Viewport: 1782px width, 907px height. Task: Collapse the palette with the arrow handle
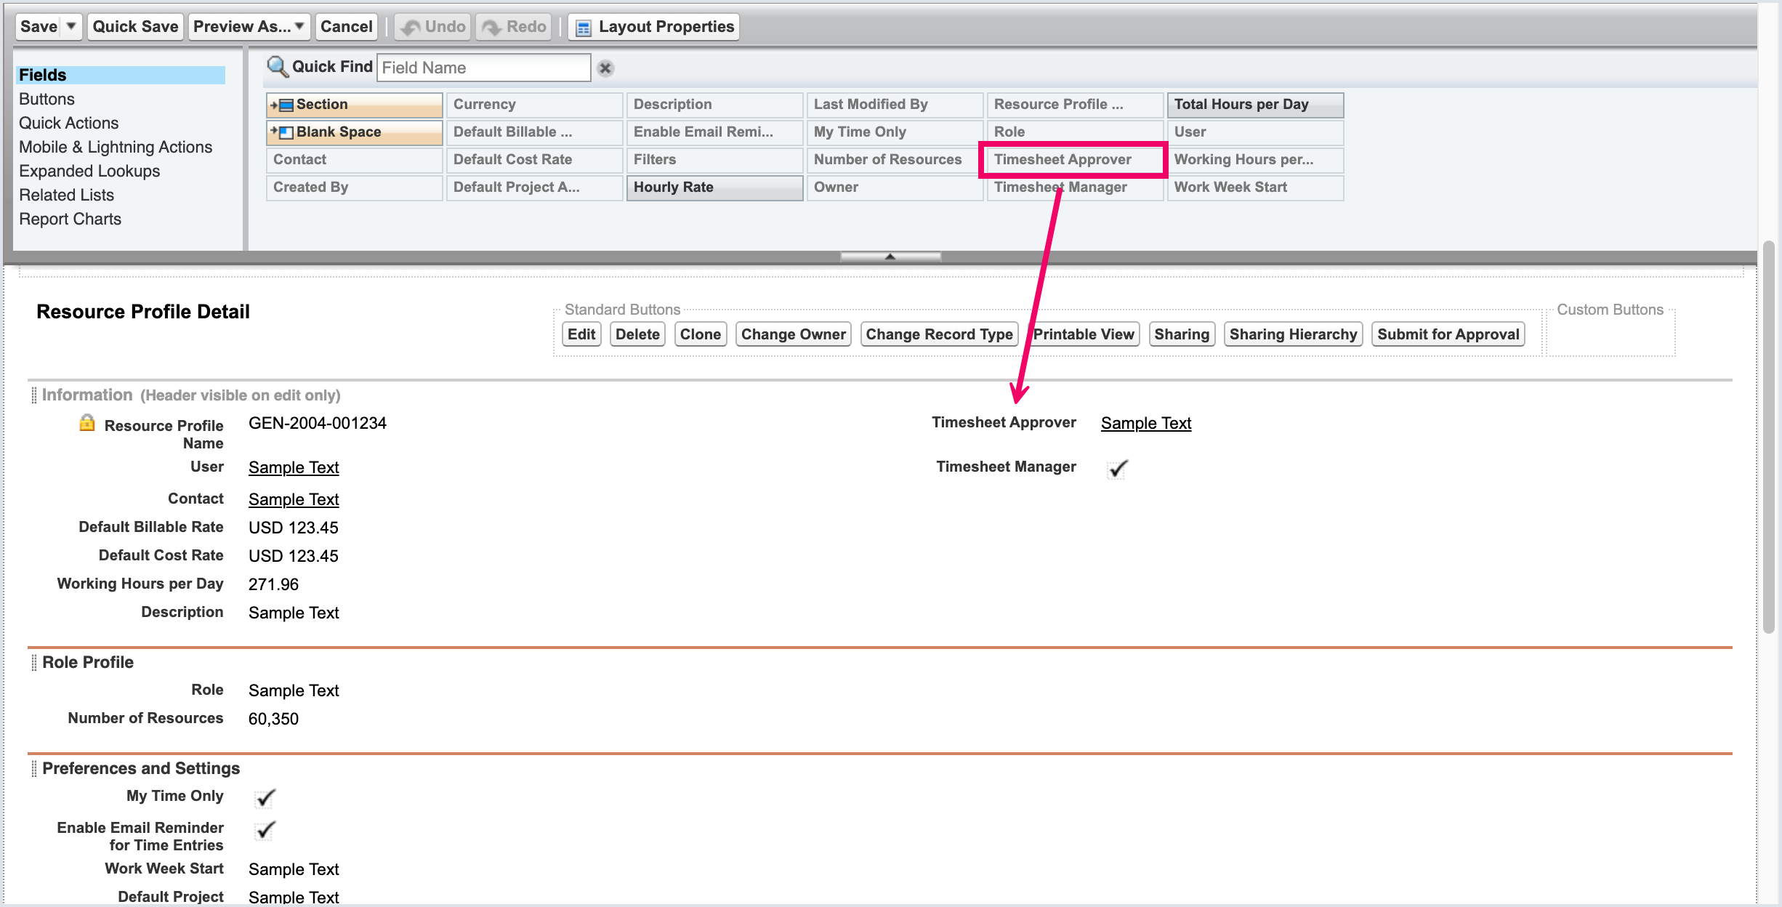click(890, 257)
